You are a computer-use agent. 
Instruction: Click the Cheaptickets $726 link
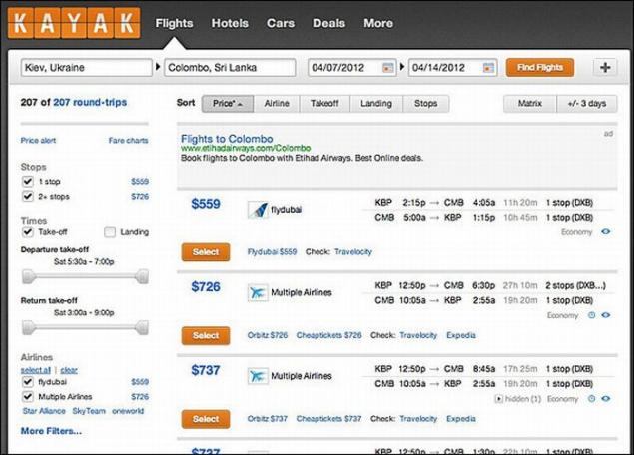click(328, 335)
